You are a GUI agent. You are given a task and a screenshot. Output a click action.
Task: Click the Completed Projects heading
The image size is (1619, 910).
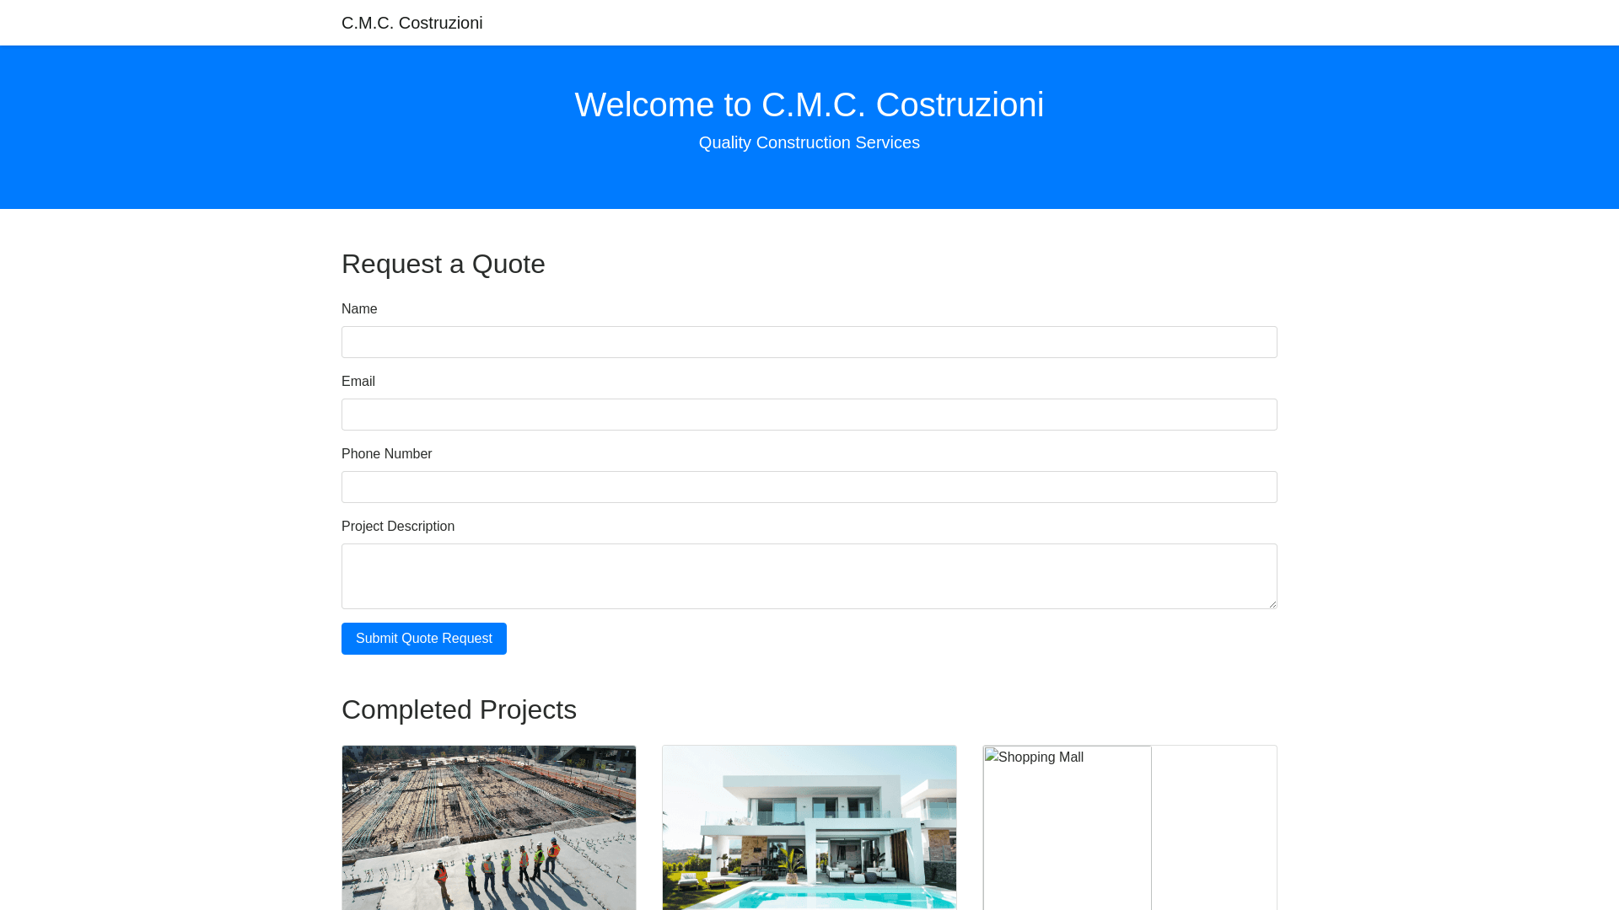coord(459,709)
